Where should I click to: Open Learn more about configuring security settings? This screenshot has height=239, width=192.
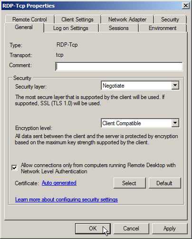point(67,199)
